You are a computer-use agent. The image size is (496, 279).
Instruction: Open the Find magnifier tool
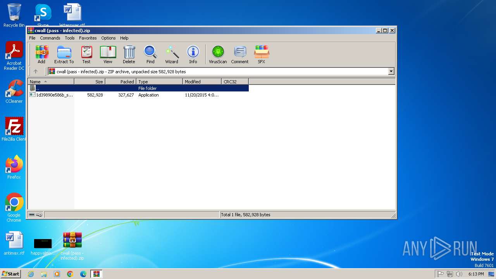150,54
